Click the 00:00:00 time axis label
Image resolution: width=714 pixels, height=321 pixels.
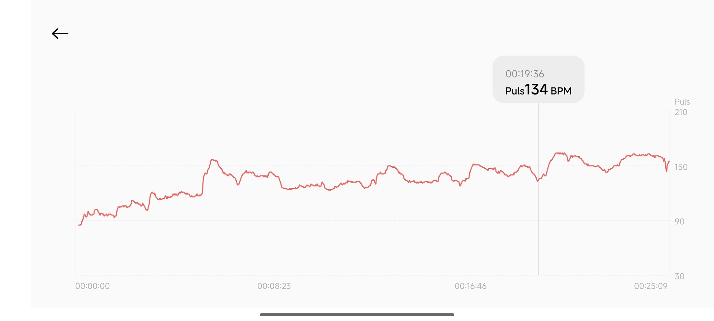point(92,286)
